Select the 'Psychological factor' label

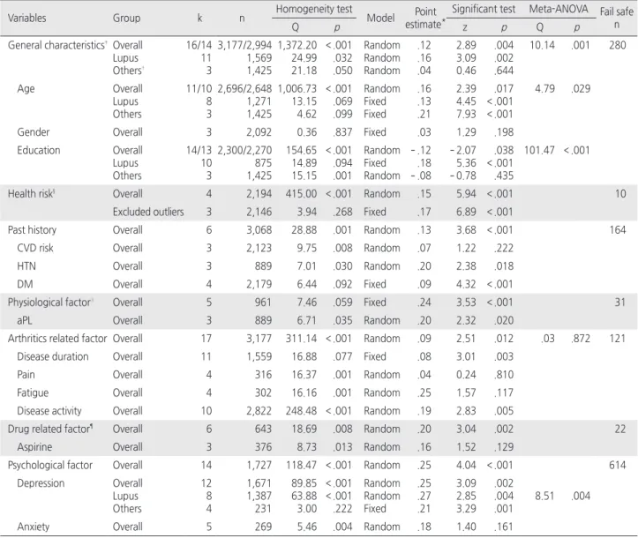click(x=50, y=465)
